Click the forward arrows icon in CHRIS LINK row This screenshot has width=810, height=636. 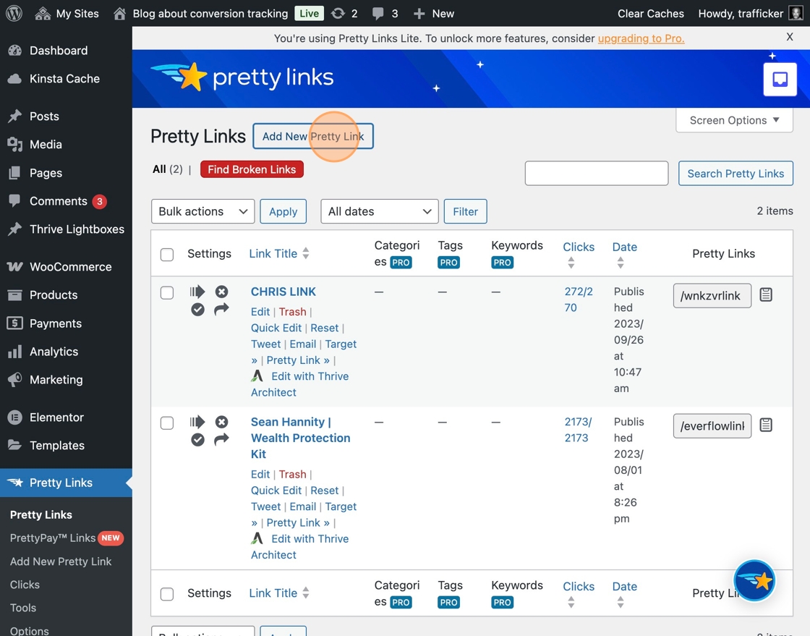click(x=197, y=292)
